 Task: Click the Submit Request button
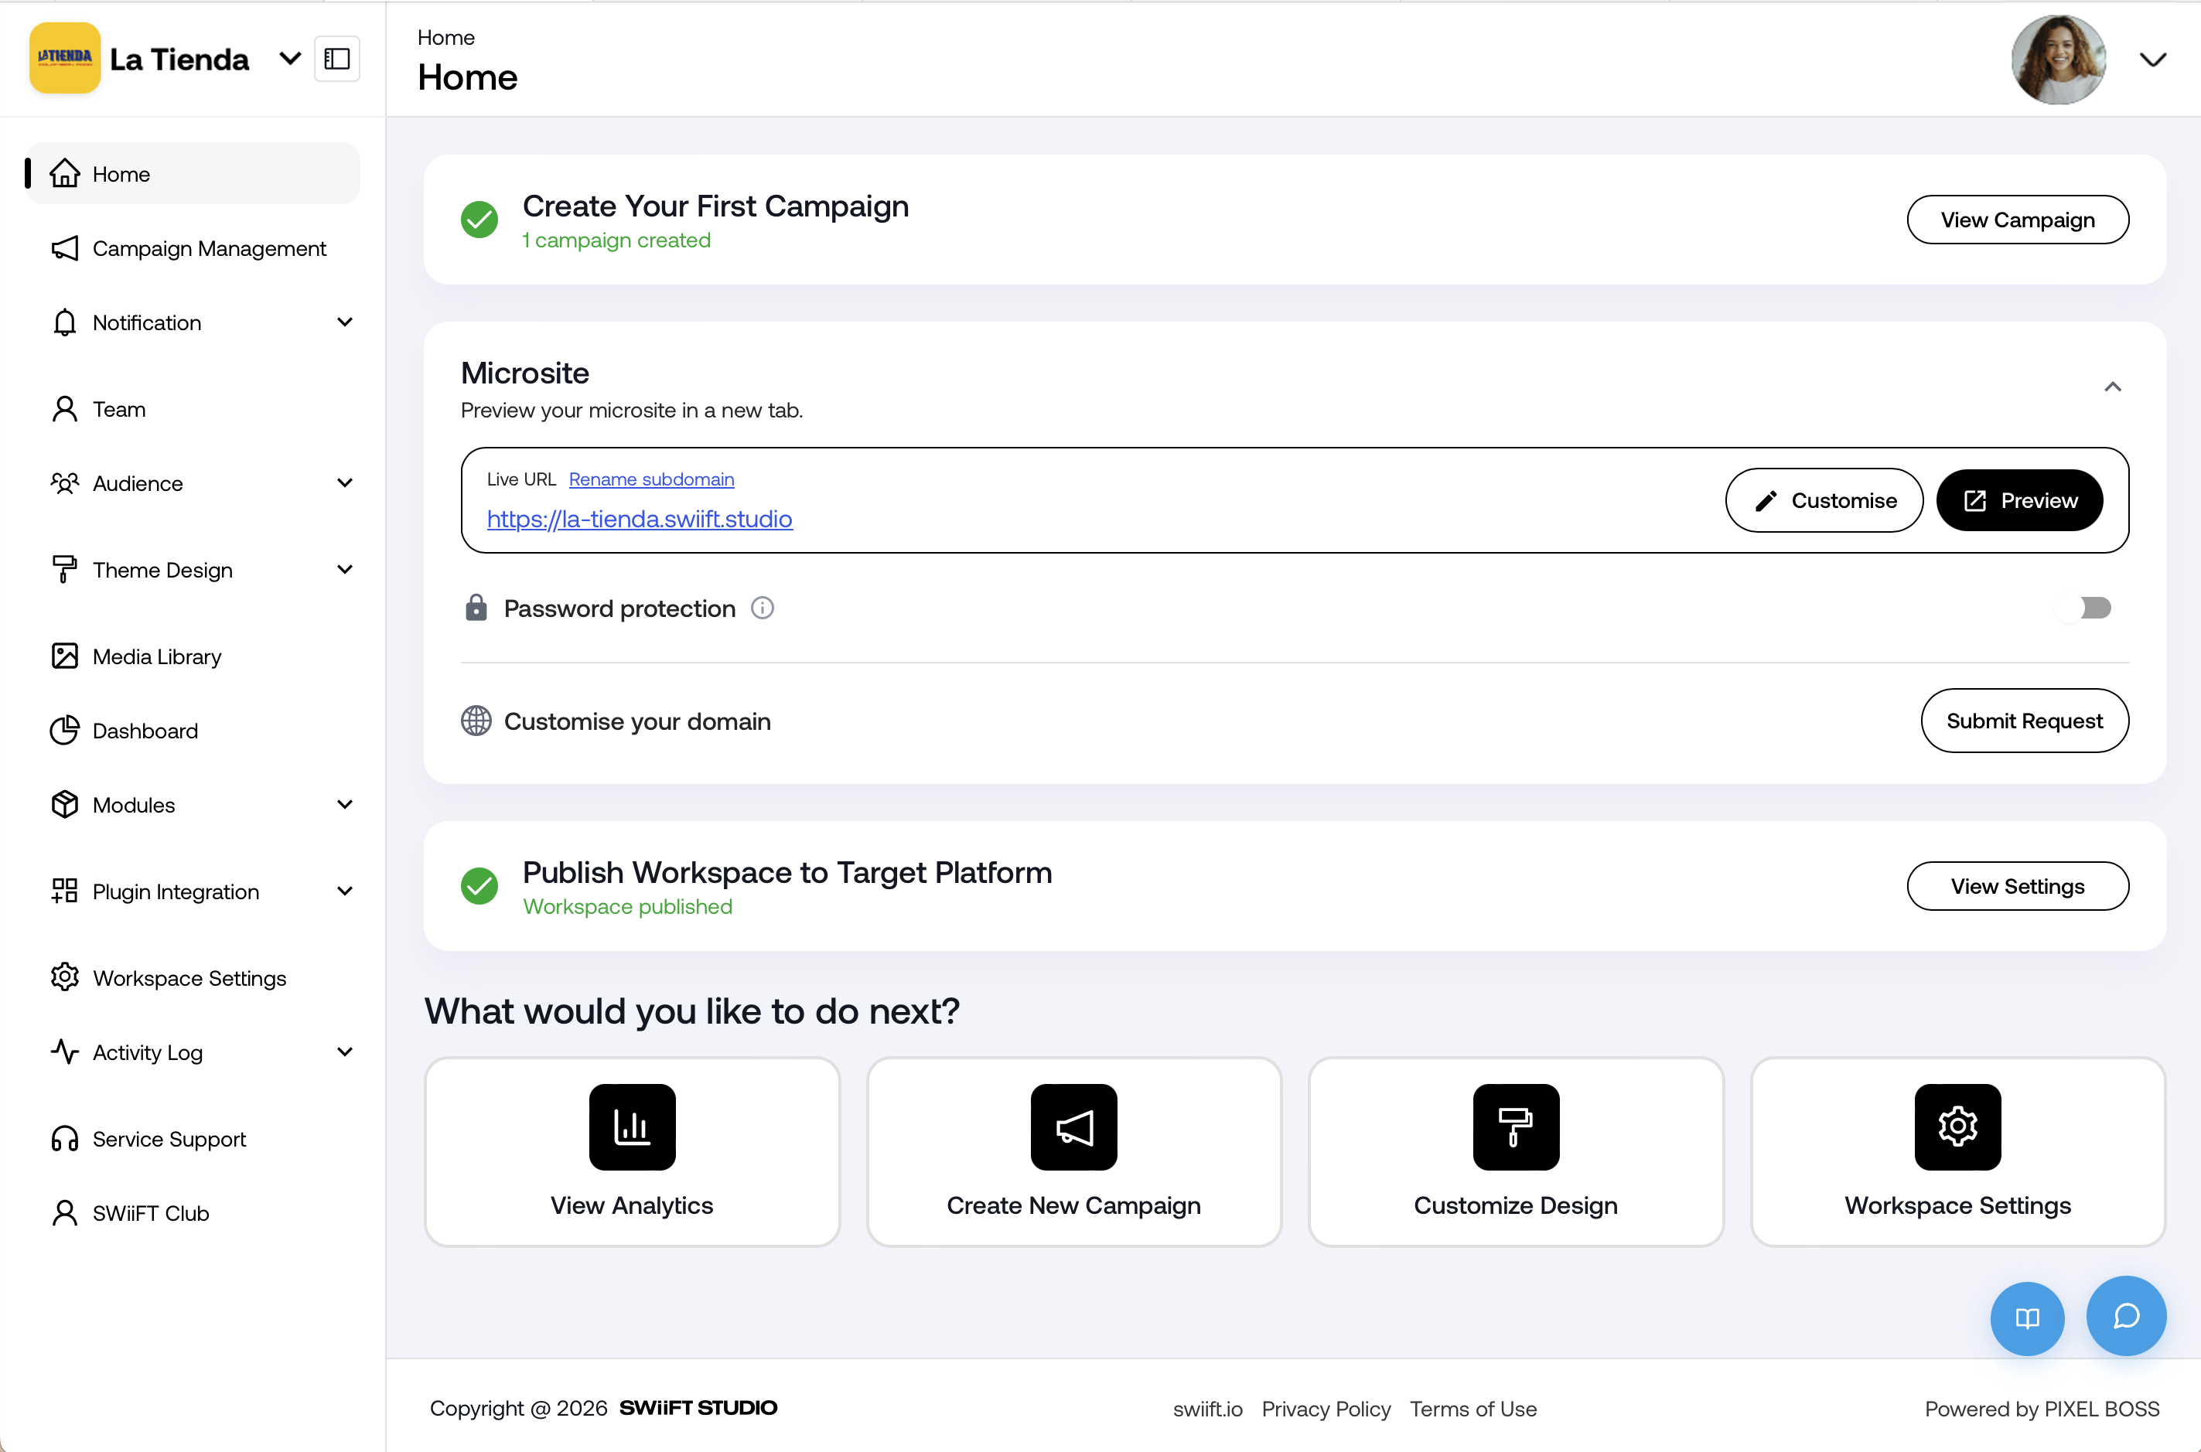point(2024,721)
